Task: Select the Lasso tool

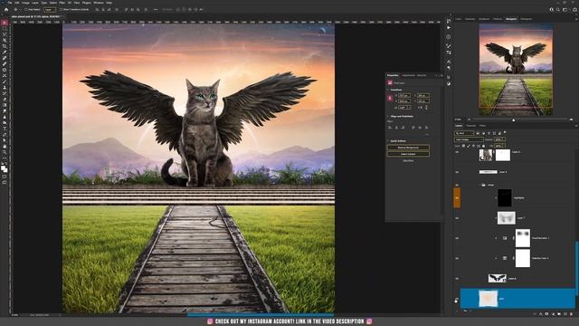Action: tap(4, 34)
